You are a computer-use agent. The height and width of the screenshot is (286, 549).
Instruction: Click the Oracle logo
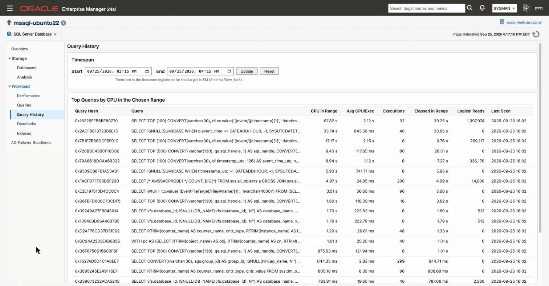39,8
